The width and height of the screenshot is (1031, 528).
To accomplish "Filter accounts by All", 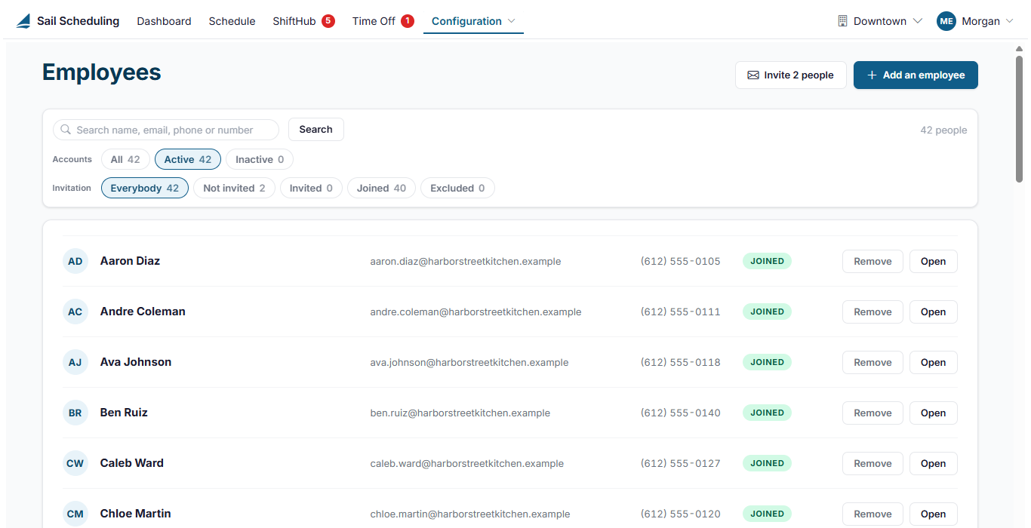I will tap(125, 159).
